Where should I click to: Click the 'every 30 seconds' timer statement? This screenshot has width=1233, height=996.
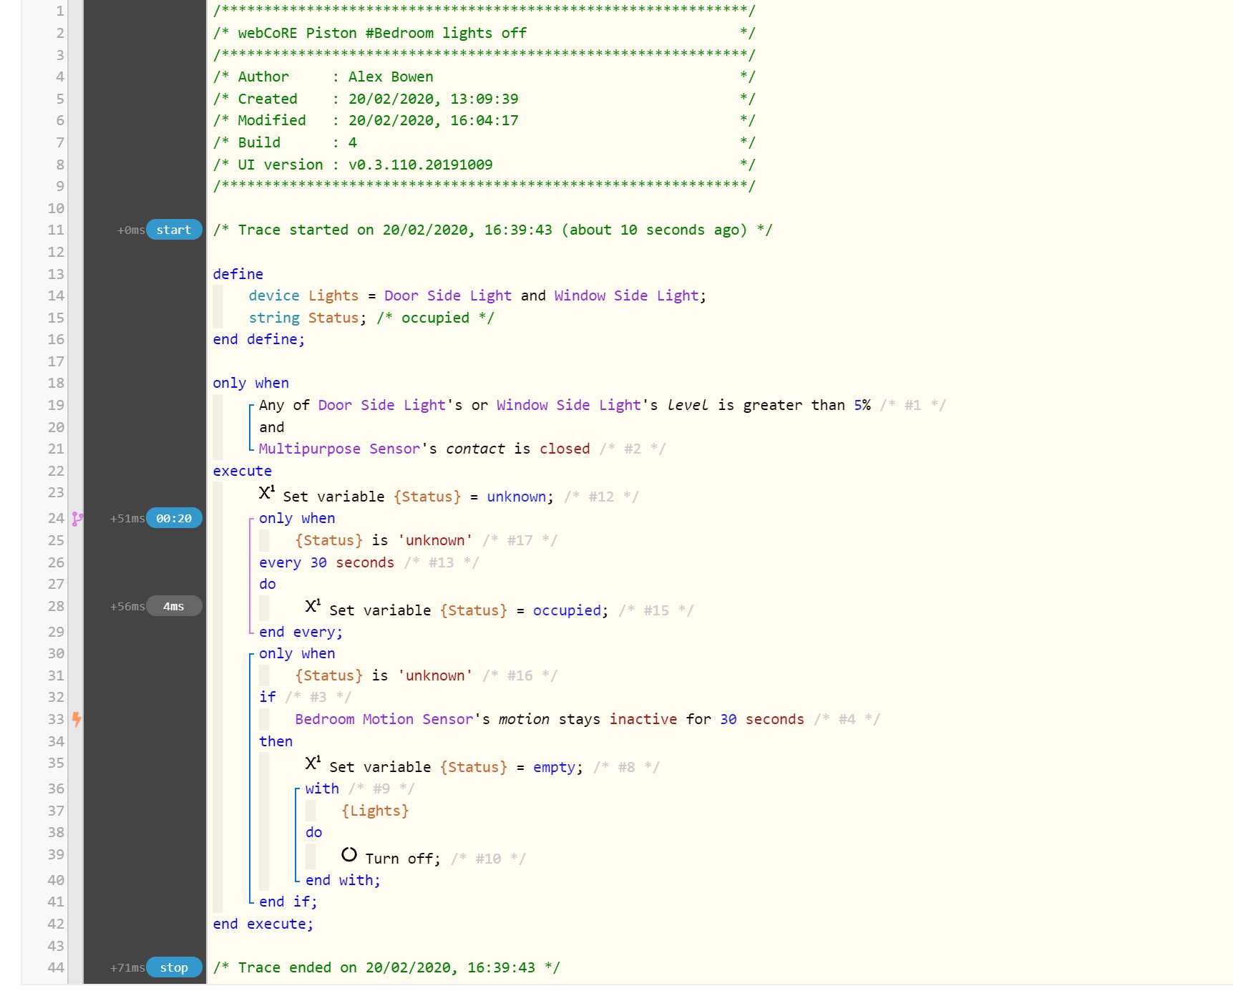pos(326,562)
